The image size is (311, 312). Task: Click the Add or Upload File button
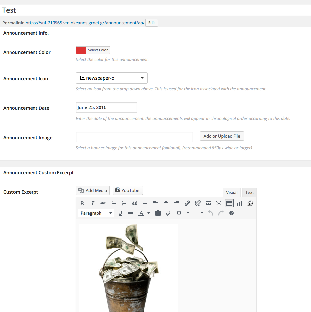point(222,136)
